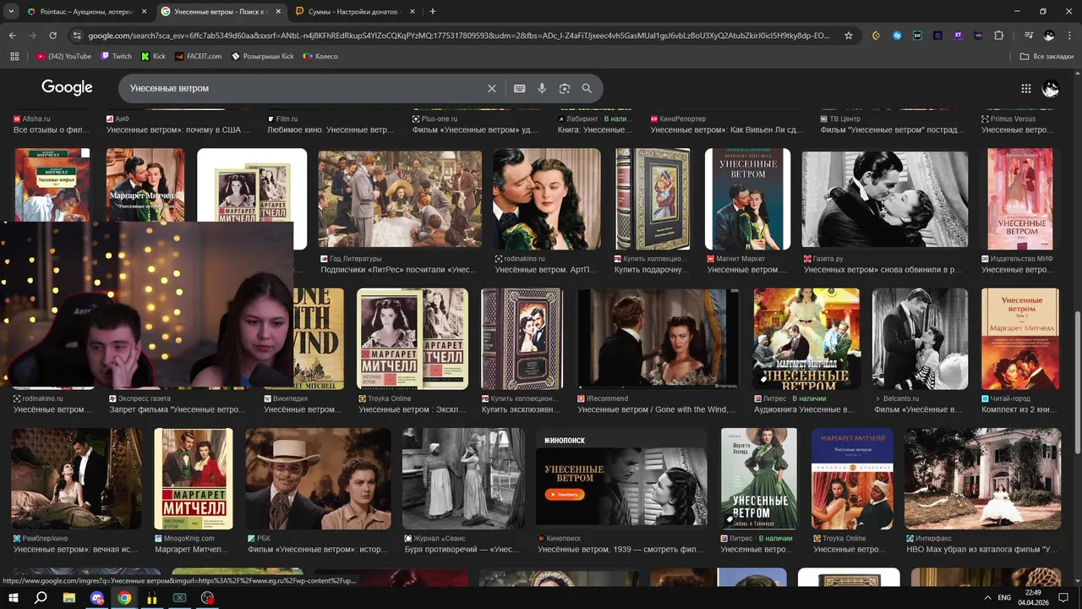View site information icon in address bar

77,36
